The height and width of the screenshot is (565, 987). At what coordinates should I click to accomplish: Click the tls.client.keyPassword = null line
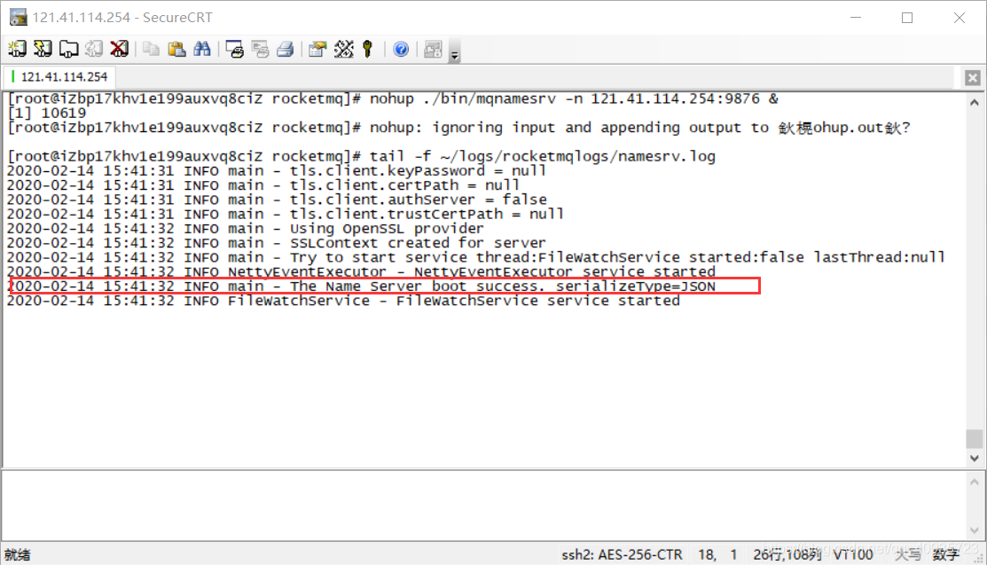[x=277, y=170]
